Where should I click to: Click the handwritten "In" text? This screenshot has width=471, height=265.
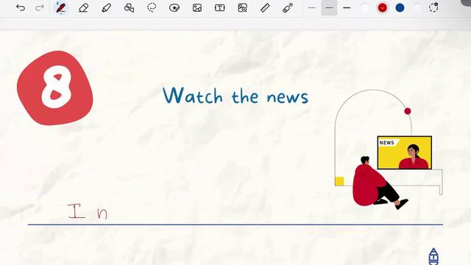tap(88, 211)
